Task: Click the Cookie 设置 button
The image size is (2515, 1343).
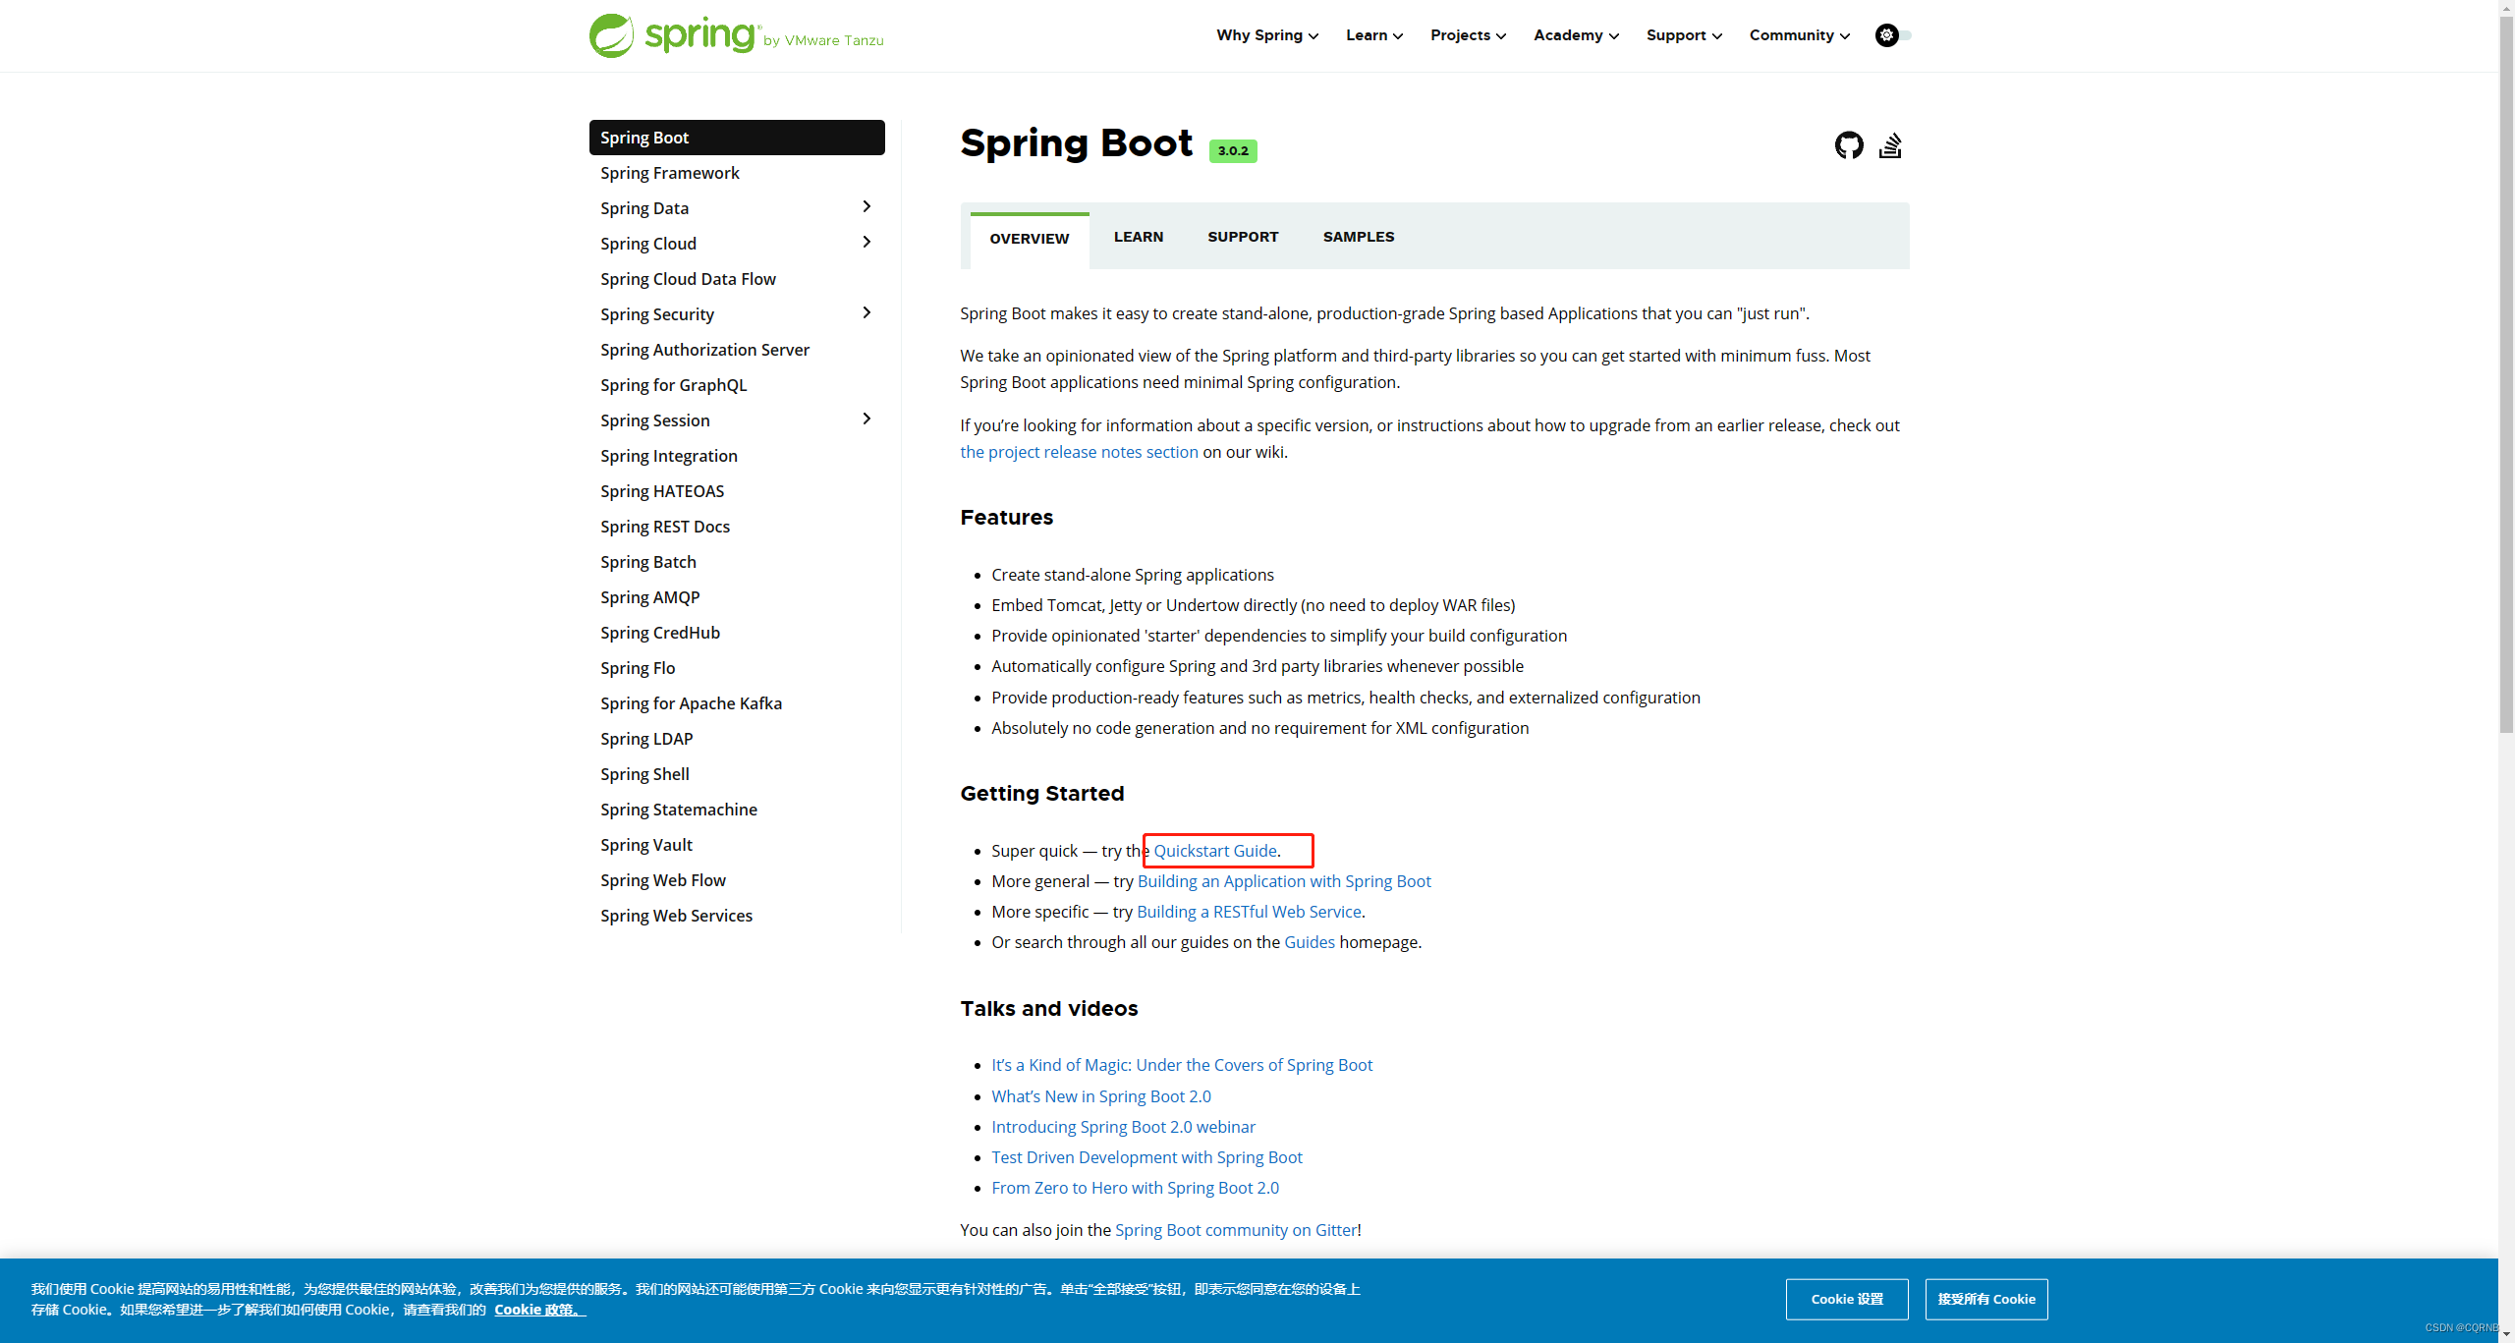Action: [x=1847, y=1299]
